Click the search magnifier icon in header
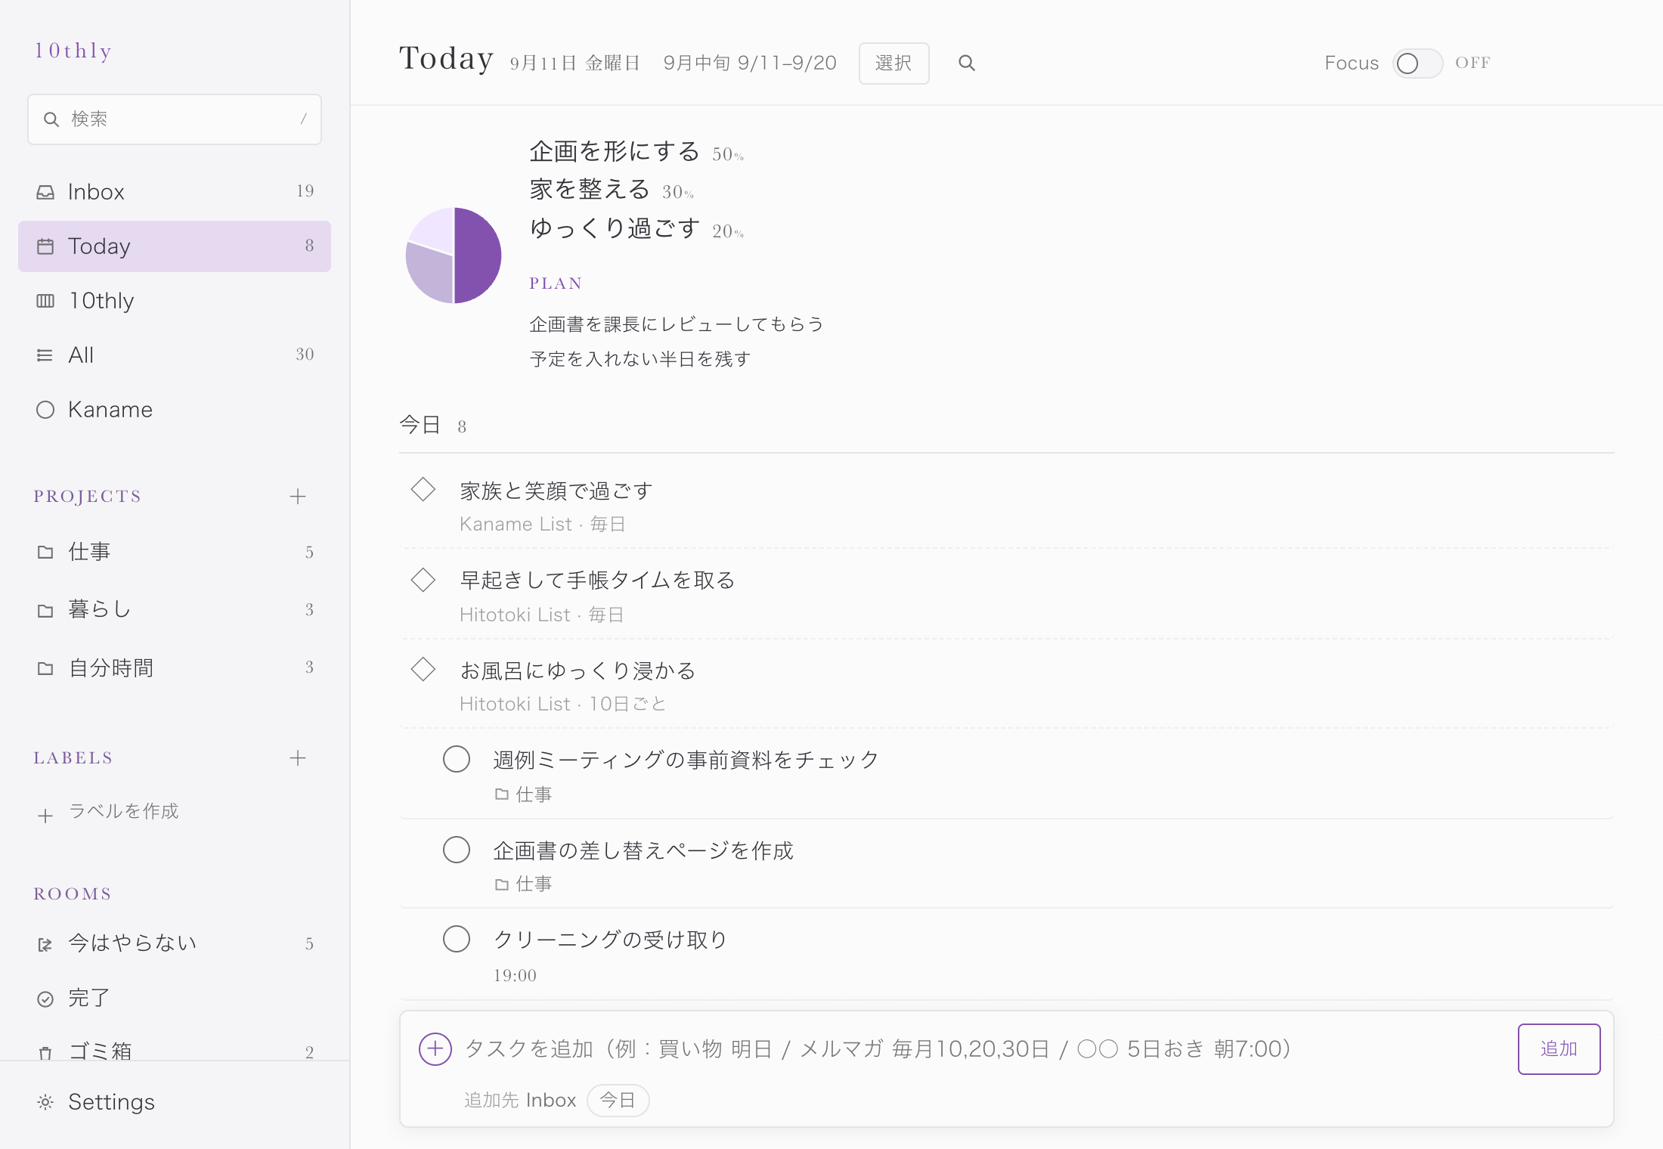This screenshot has width=1663, height=1149. [x=966, y=63]
